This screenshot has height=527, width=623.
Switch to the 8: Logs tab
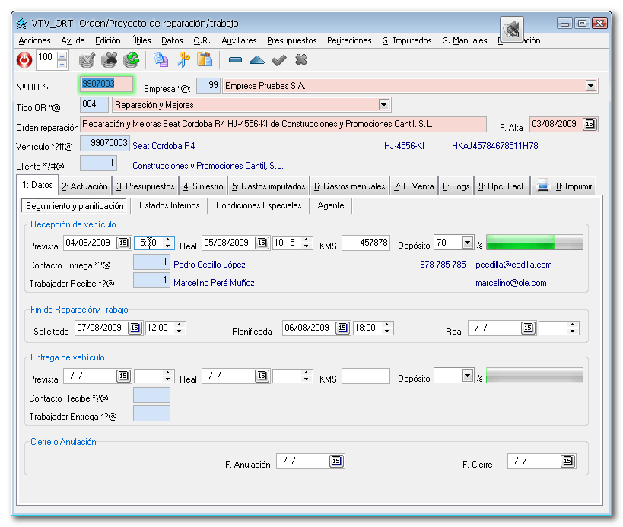tap(456, 186)
